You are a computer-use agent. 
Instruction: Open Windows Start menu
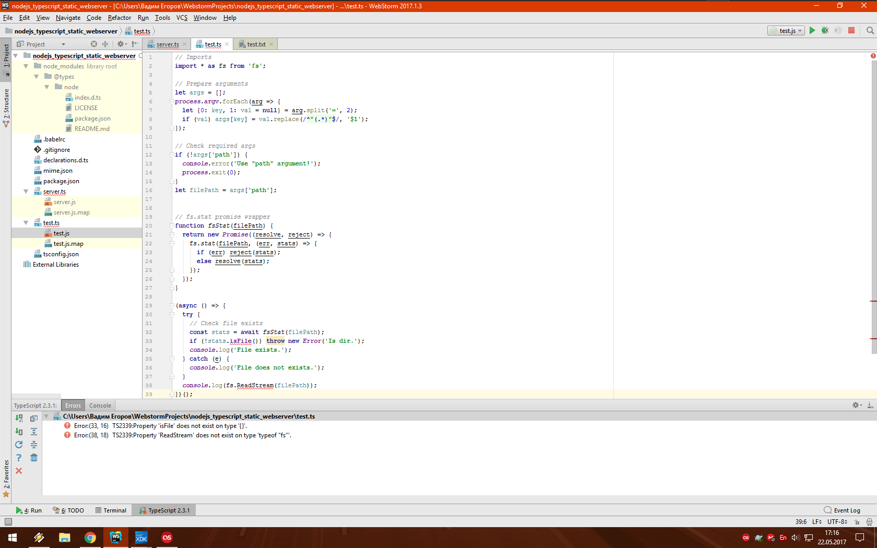13,538
